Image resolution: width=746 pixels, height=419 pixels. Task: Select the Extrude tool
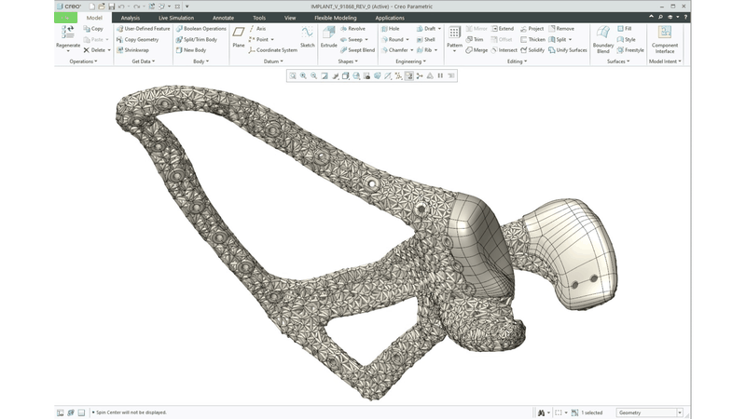pos(329,36)
